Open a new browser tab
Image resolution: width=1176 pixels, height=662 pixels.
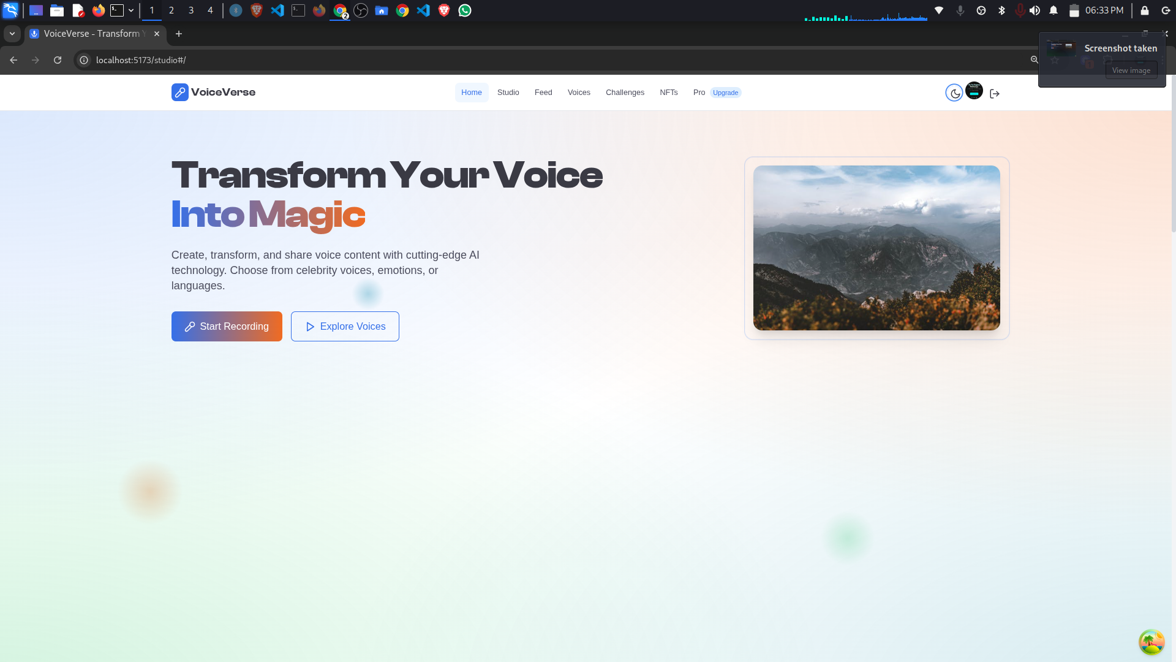(179, 34)
